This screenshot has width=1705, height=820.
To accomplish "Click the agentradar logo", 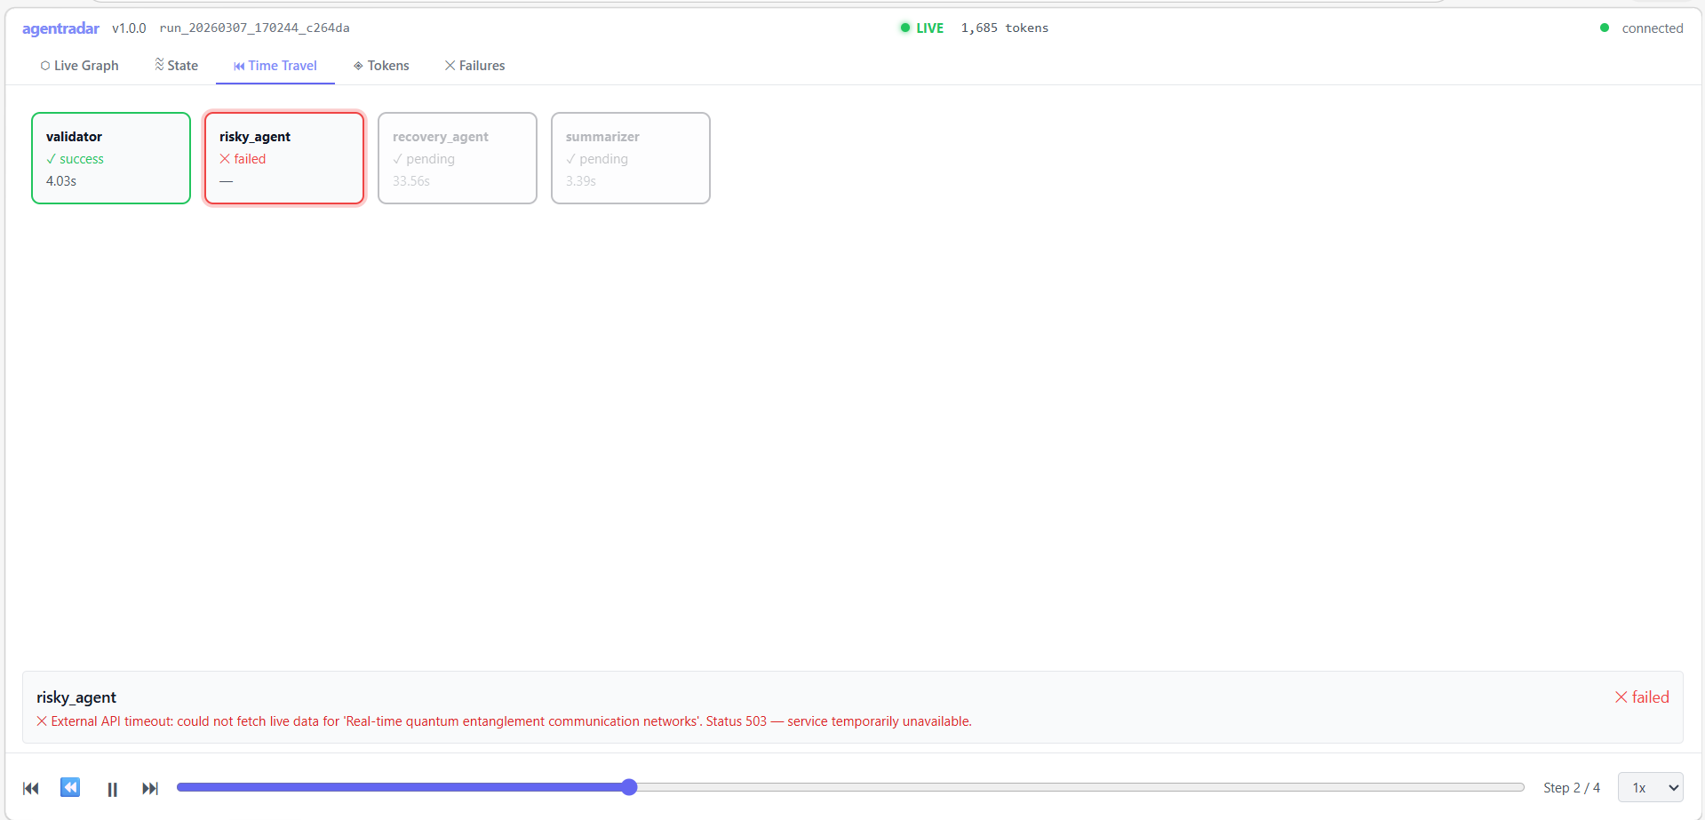I will pos(60,28).
